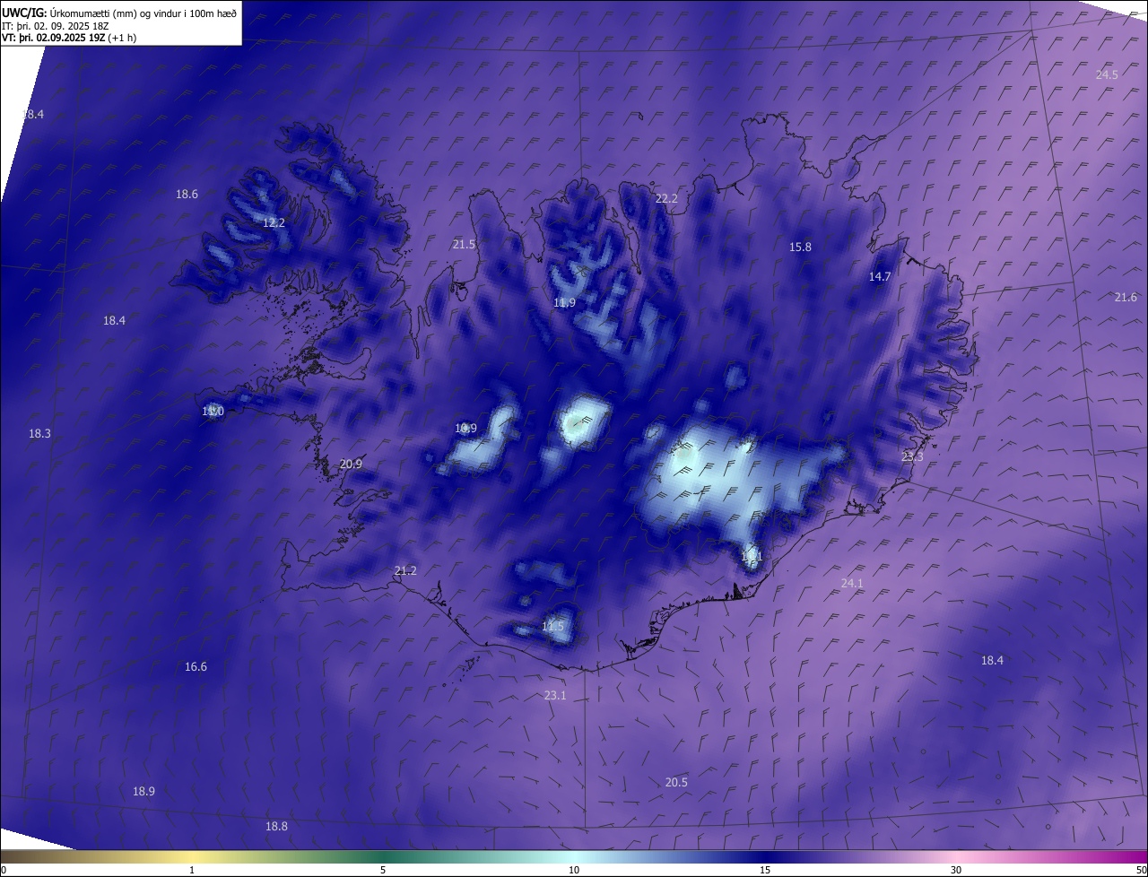This screenshot has height=877, width=1148.
Task: Click the 11.5 value label
Action: [553, 626]
